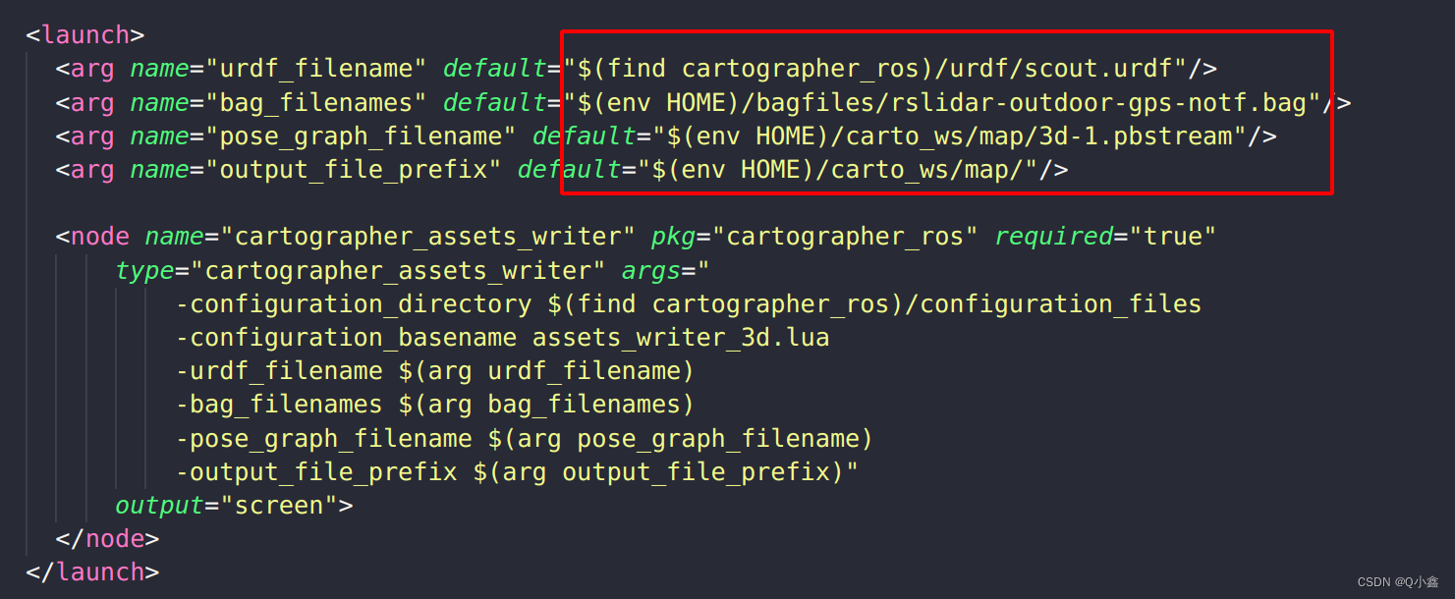Click the carto_ws/map/ output prefix default value

tap(845, 170)
